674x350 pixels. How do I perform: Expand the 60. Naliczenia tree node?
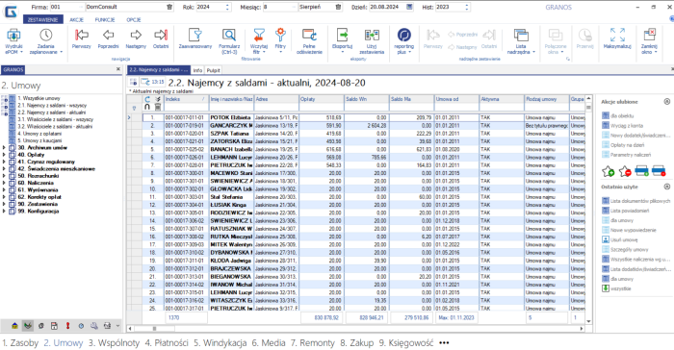[4, 183]
